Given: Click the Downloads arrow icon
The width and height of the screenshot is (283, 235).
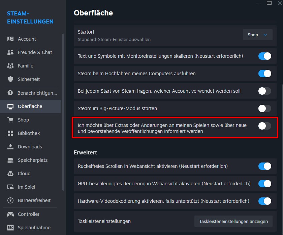Looking at the screenshot, I should (10, 146).
